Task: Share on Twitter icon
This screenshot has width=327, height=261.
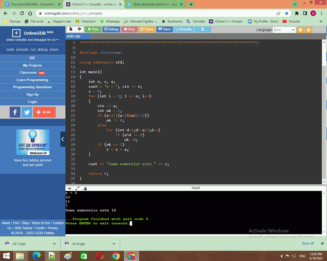Action: (27, 112)
